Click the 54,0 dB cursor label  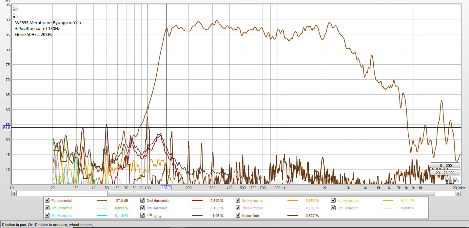7,128
